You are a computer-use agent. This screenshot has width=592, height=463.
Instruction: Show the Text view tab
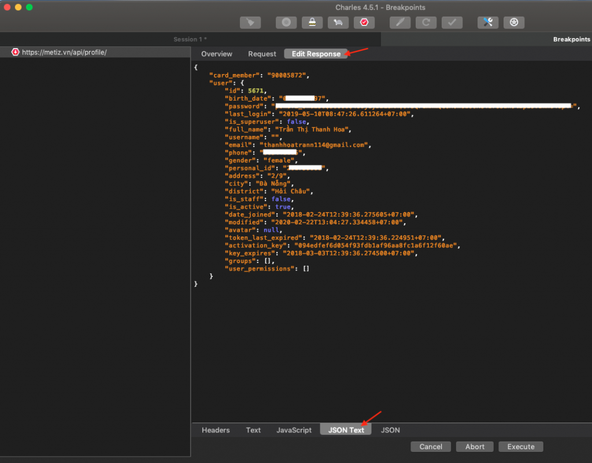click(x=253, y=430)
